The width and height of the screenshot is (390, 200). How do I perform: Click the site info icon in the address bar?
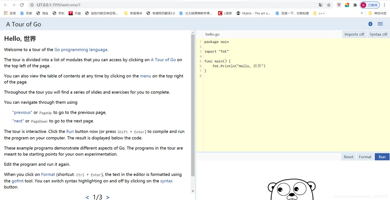pos(32,5)
